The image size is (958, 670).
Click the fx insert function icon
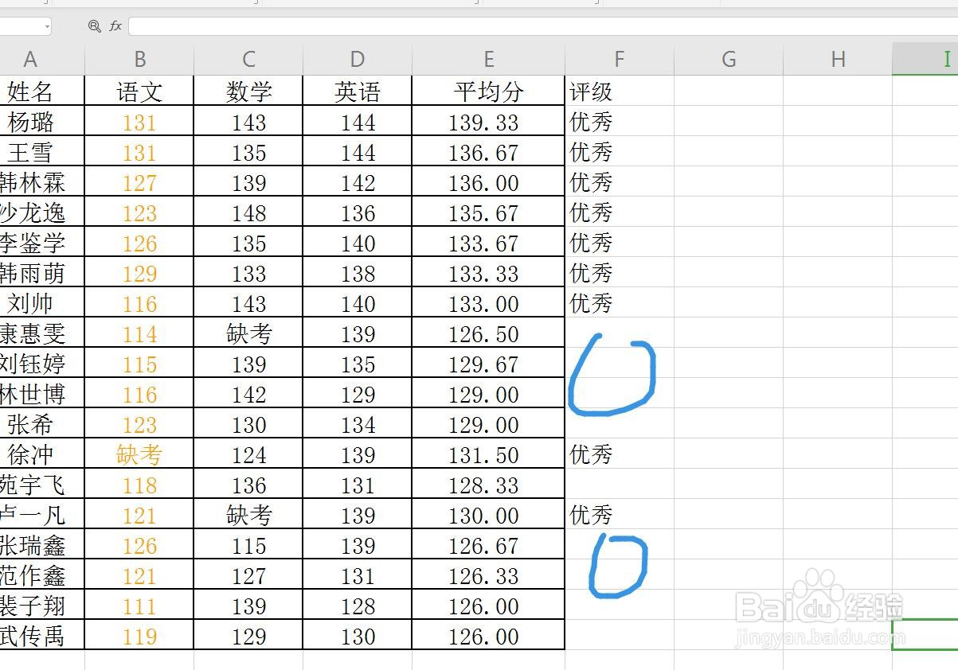(x=114, y=25)
